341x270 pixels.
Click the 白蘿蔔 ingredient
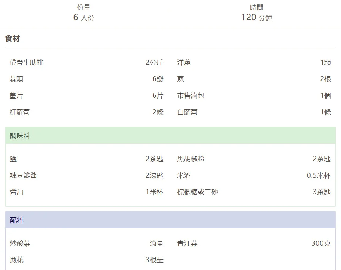coord(187,112)
